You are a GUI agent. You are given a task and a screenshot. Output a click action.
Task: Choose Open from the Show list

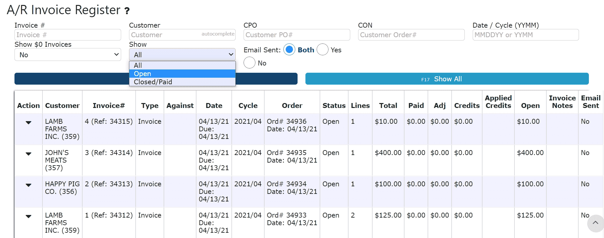click(x=182, y=74)
